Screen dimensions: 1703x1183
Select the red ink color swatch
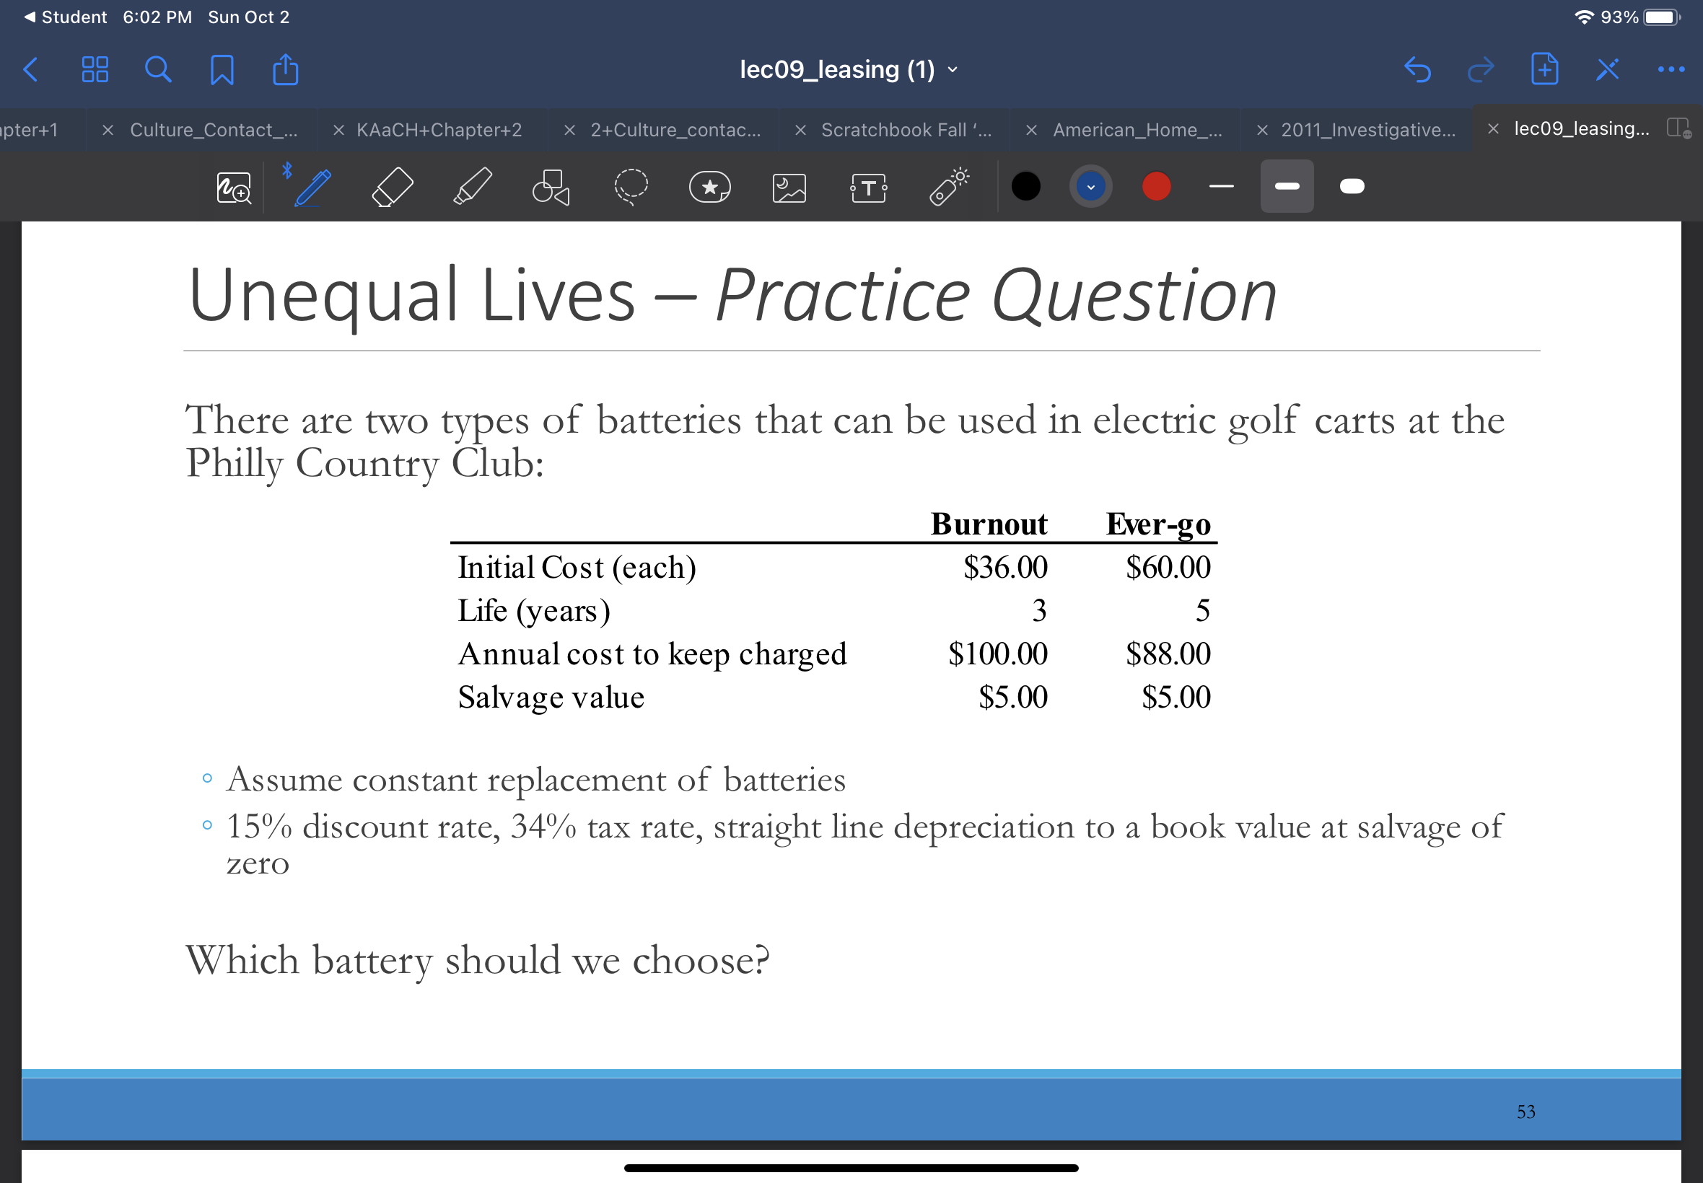(x=1155, y=186)
